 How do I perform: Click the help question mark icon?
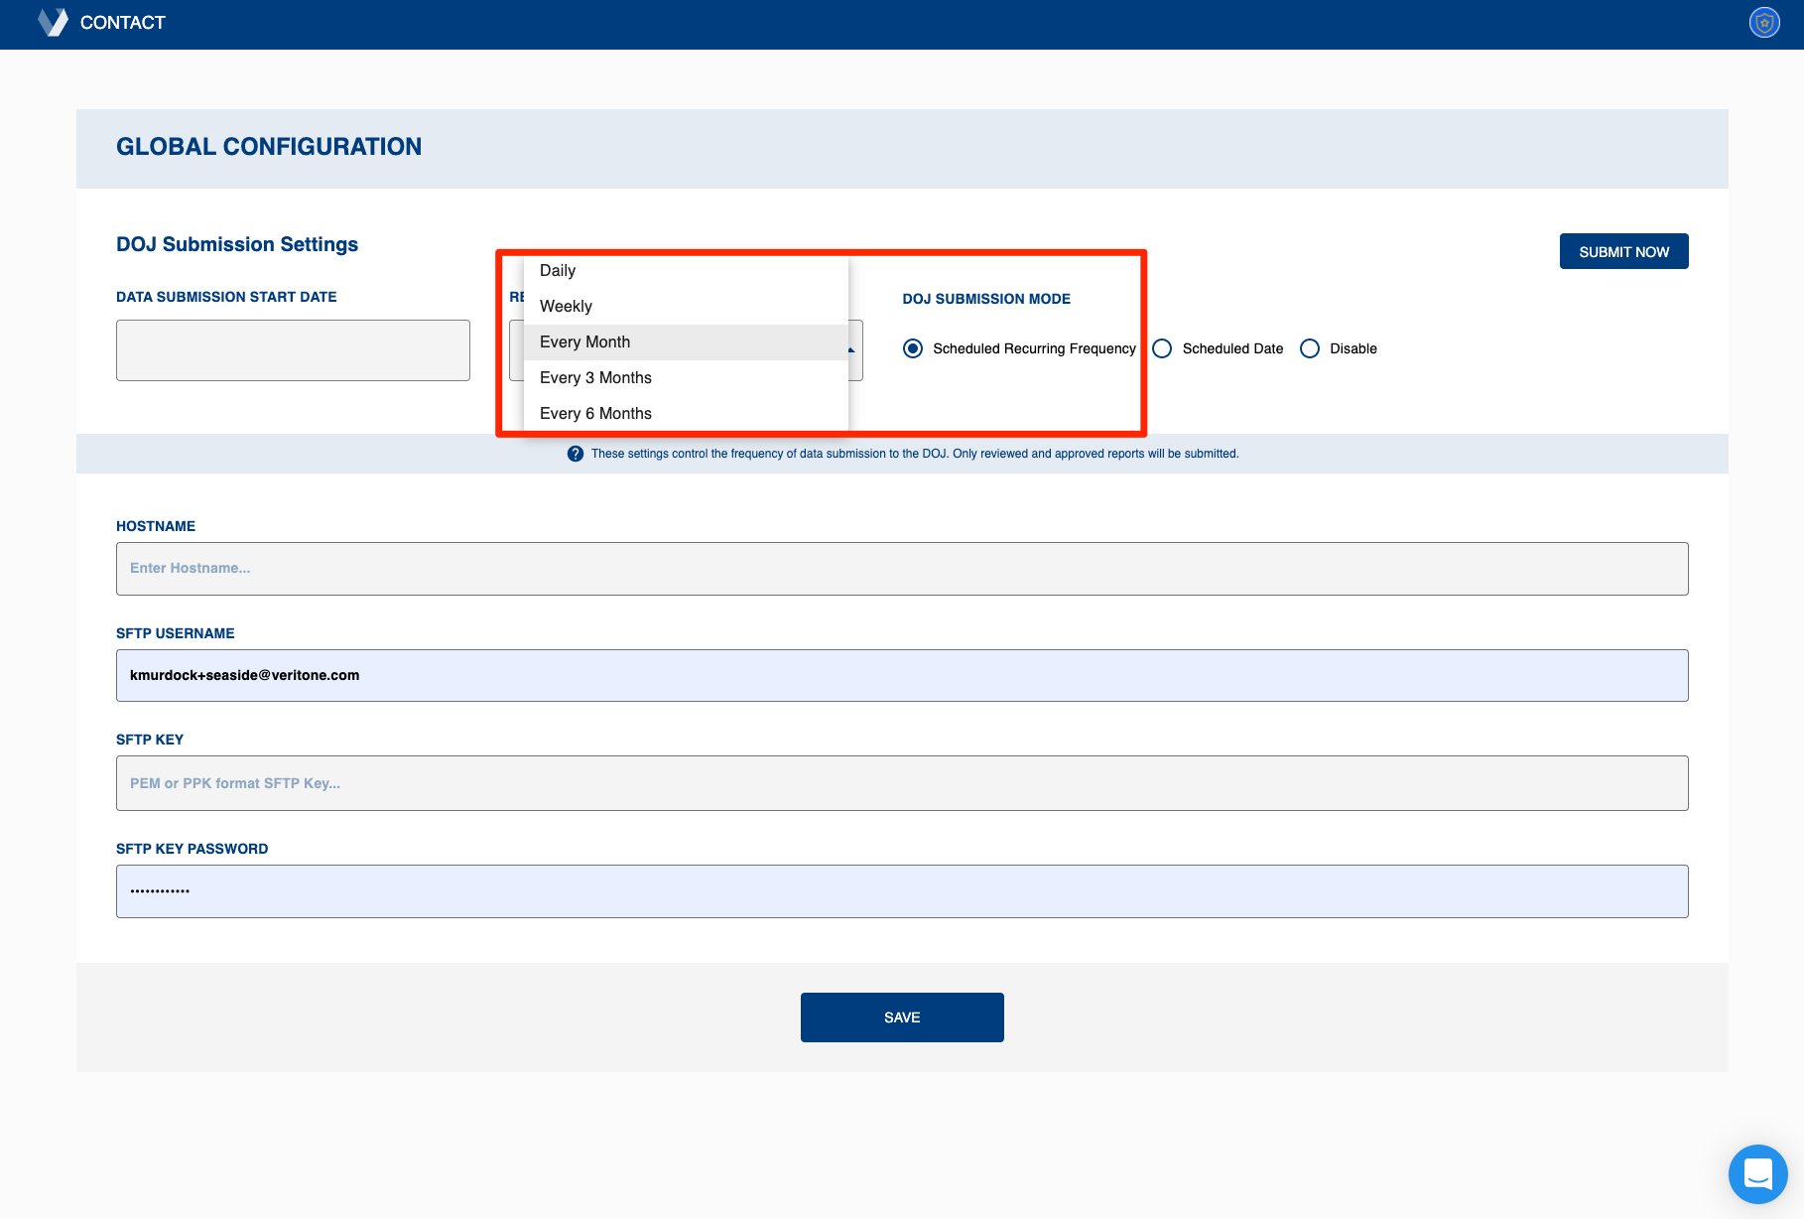pyautogui.click(x=575, y=454)
